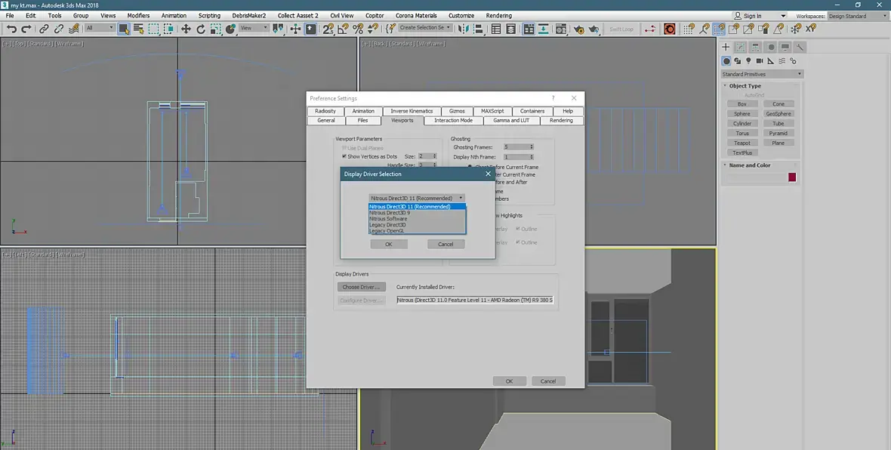This screenshot has width=891, height=450.
Task: Toggle the lower Outline checkbox under Highlights
Action: click(518, 242)
